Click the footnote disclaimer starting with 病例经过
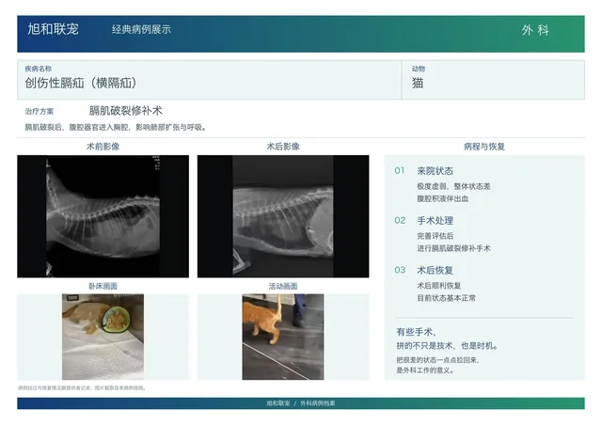Screen dimensions: 602x425 point(82,387)
